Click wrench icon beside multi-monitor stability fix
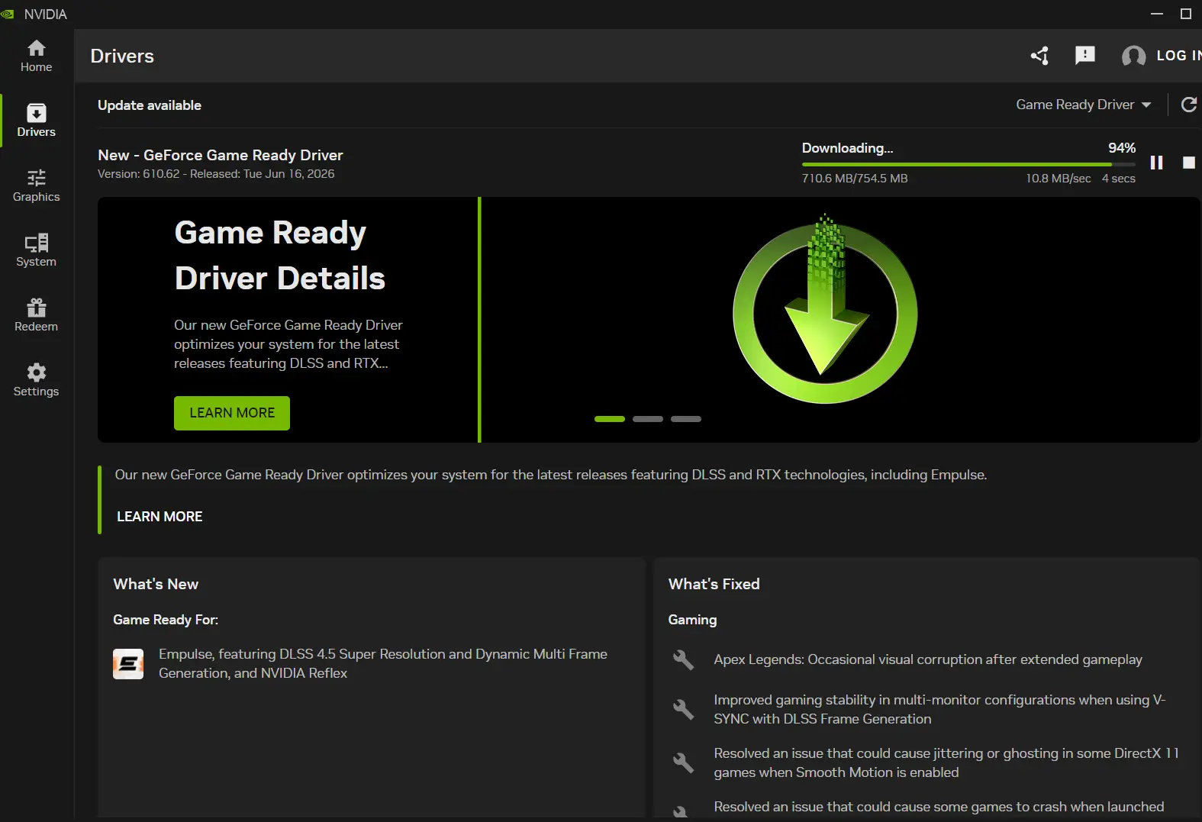Screen dimensions: 1202x822 683,709
